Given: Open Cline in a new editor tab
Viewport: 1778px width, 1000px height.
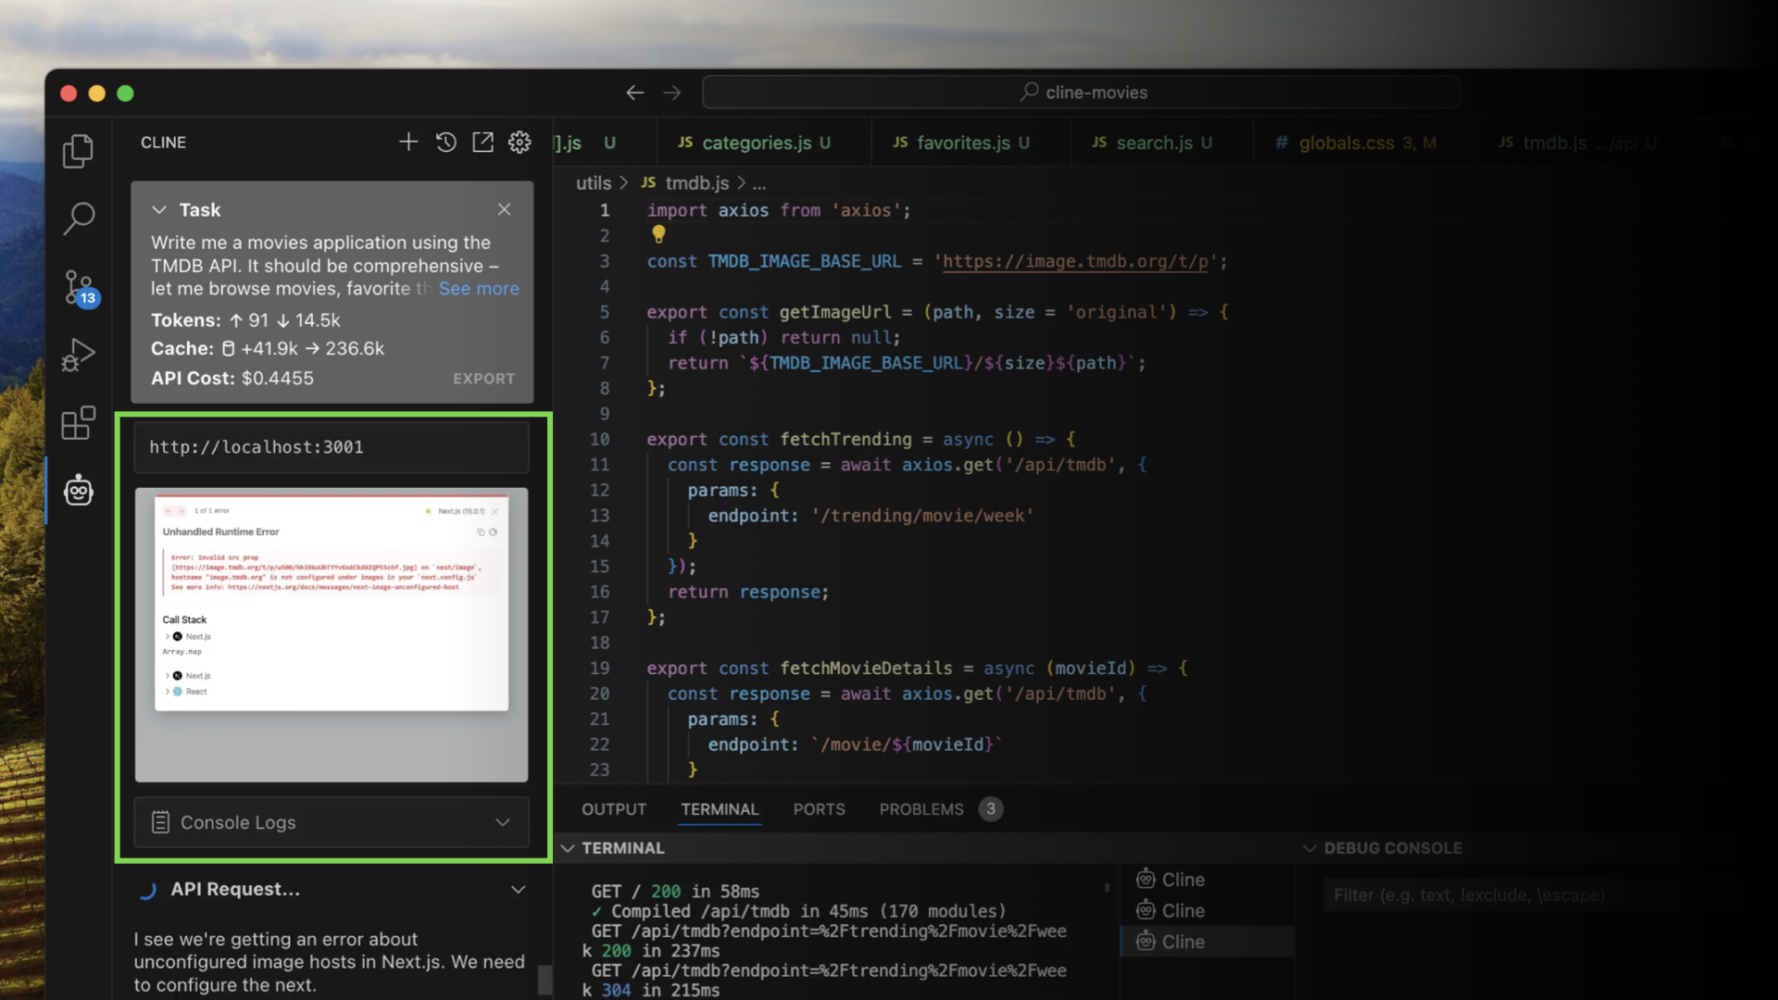Looking at the screenshot, I should (x=482, y=142).
